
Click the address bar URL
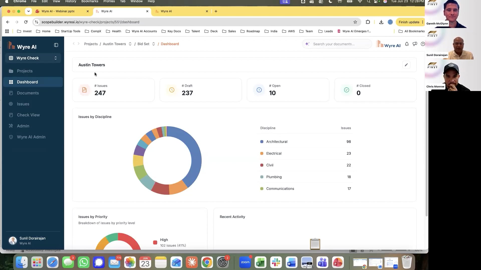90,22
